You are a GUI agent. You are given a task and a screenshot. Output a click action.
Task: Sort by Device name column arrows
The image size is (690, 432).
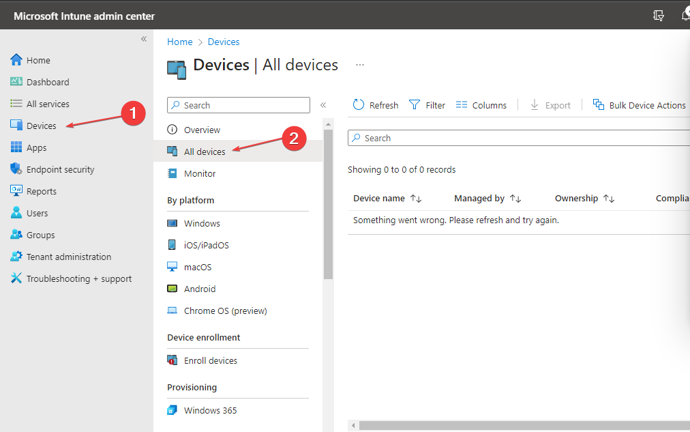[416, 199]
